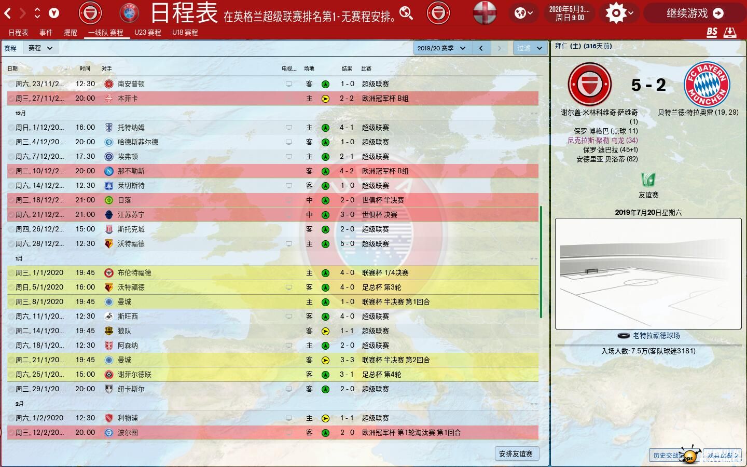Click the yellow draw icon on 本菲卡 row
The width and height of the screenshot is (747, 467).
[x=325, y=98]
